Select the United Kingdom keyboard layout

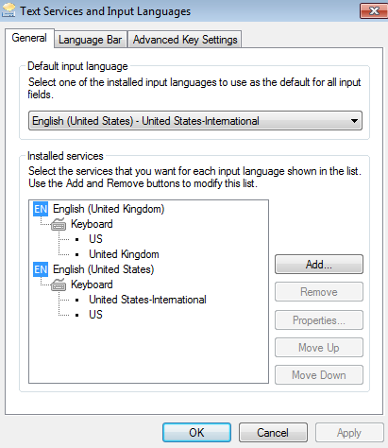pyautogui.click(x=124, y=254)
